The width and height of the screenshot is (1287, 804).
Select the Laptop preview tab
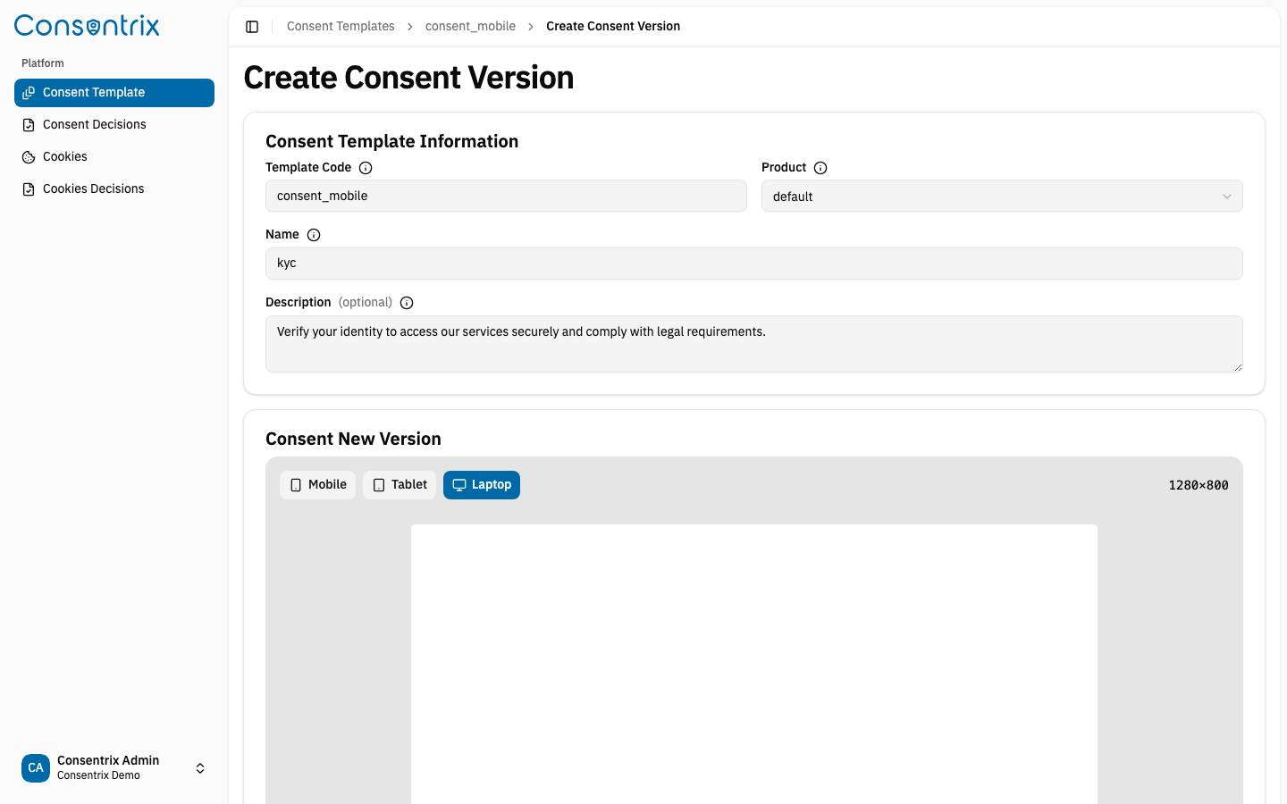point(482,485)
